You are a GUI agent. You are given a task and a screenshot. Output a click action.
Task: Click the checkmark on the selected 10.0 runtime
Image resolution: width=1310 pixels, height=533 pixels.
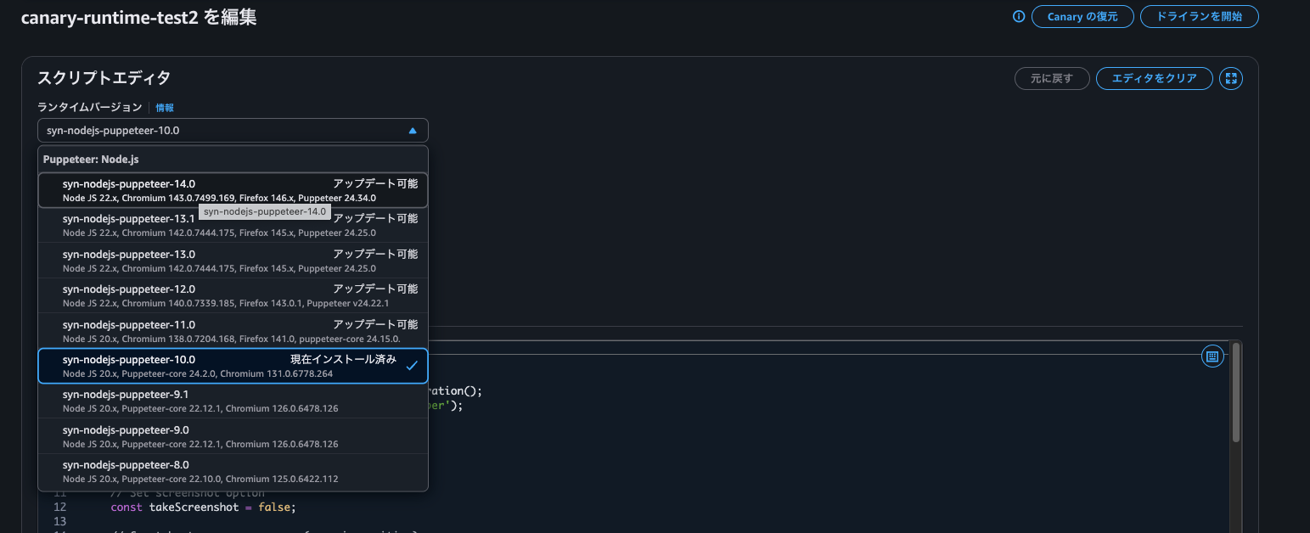click(x=412, y=366)
